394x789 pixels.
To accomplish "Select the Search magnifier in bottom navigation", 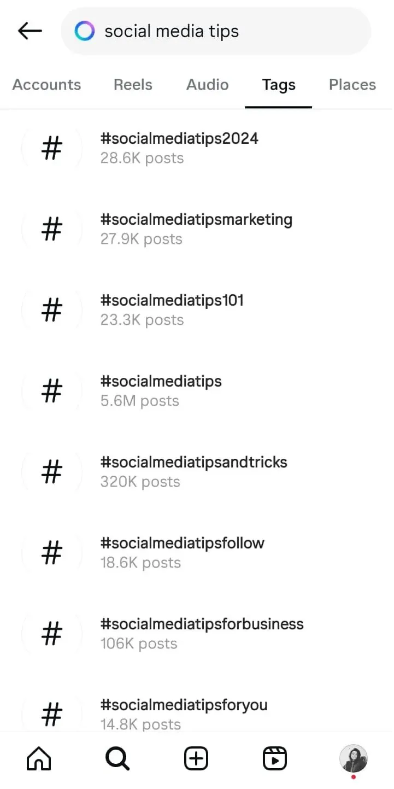I will [117, 758].
